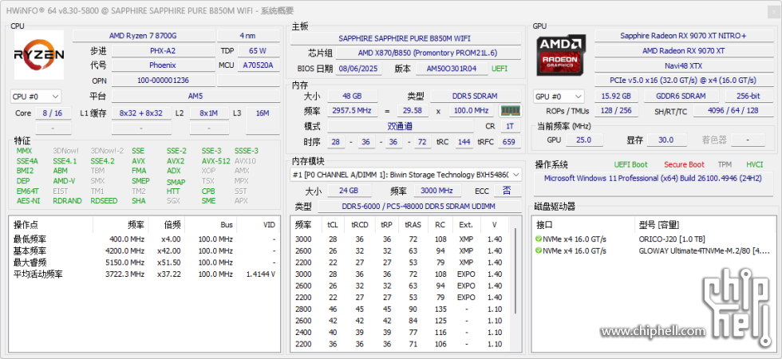Viewport: 782px width, 359px height.
Task: Click the 15.92 GB video memory field
Action: [616, 97]
